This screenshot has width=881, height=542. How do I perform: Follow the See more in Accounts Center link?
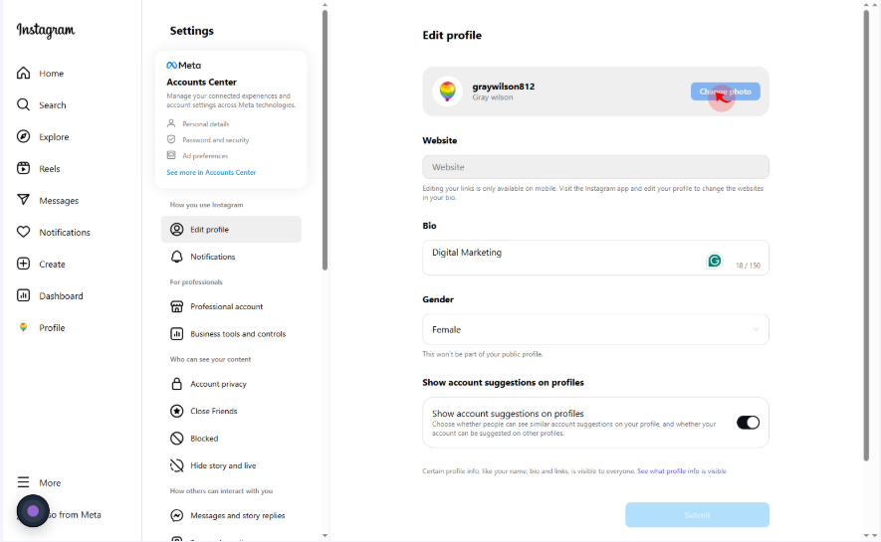coord(211,172)
